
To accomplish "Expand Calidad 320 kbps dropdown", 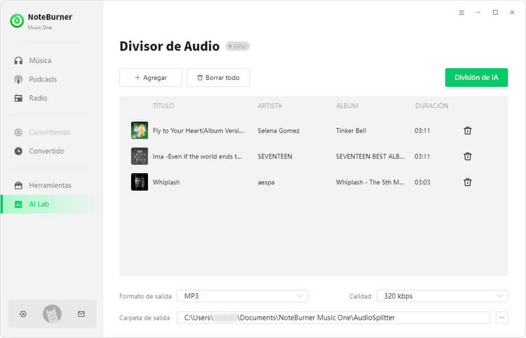I will coord(442,296).
